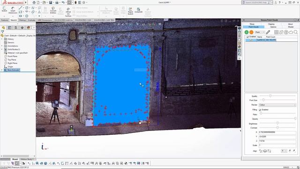Click the Open file icon
This screenshot has height=169, width=300.
coord(44,2)
